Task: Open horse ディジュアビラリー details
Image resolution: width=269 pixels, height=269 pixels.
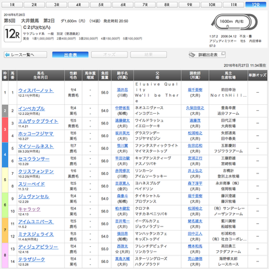Action: point(38,247)
